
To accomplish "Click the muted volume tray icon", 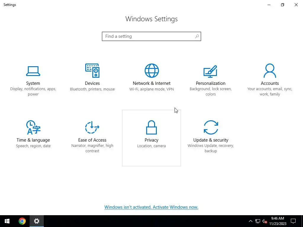I will point(265,221).
